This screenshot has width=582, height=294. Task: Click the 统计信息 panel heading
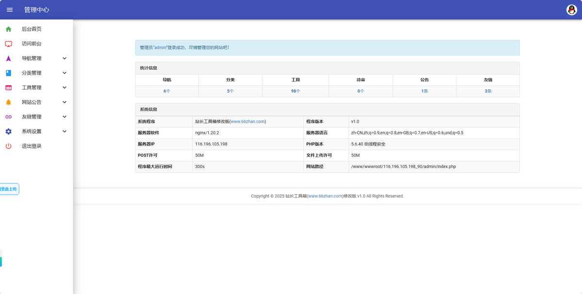[148, 68]
